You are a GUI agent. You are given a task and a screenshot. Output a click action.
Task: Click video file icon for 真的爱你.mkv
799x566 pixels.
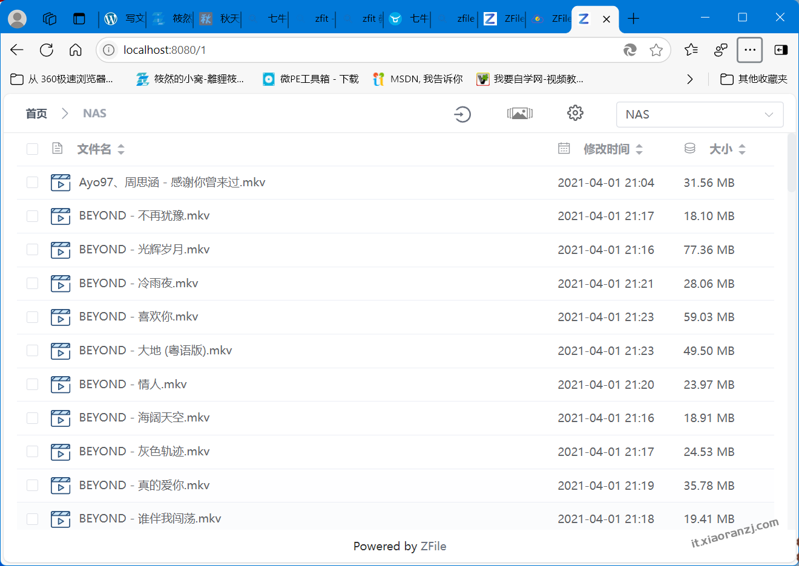pyautogui.click(x=60, y=486)
